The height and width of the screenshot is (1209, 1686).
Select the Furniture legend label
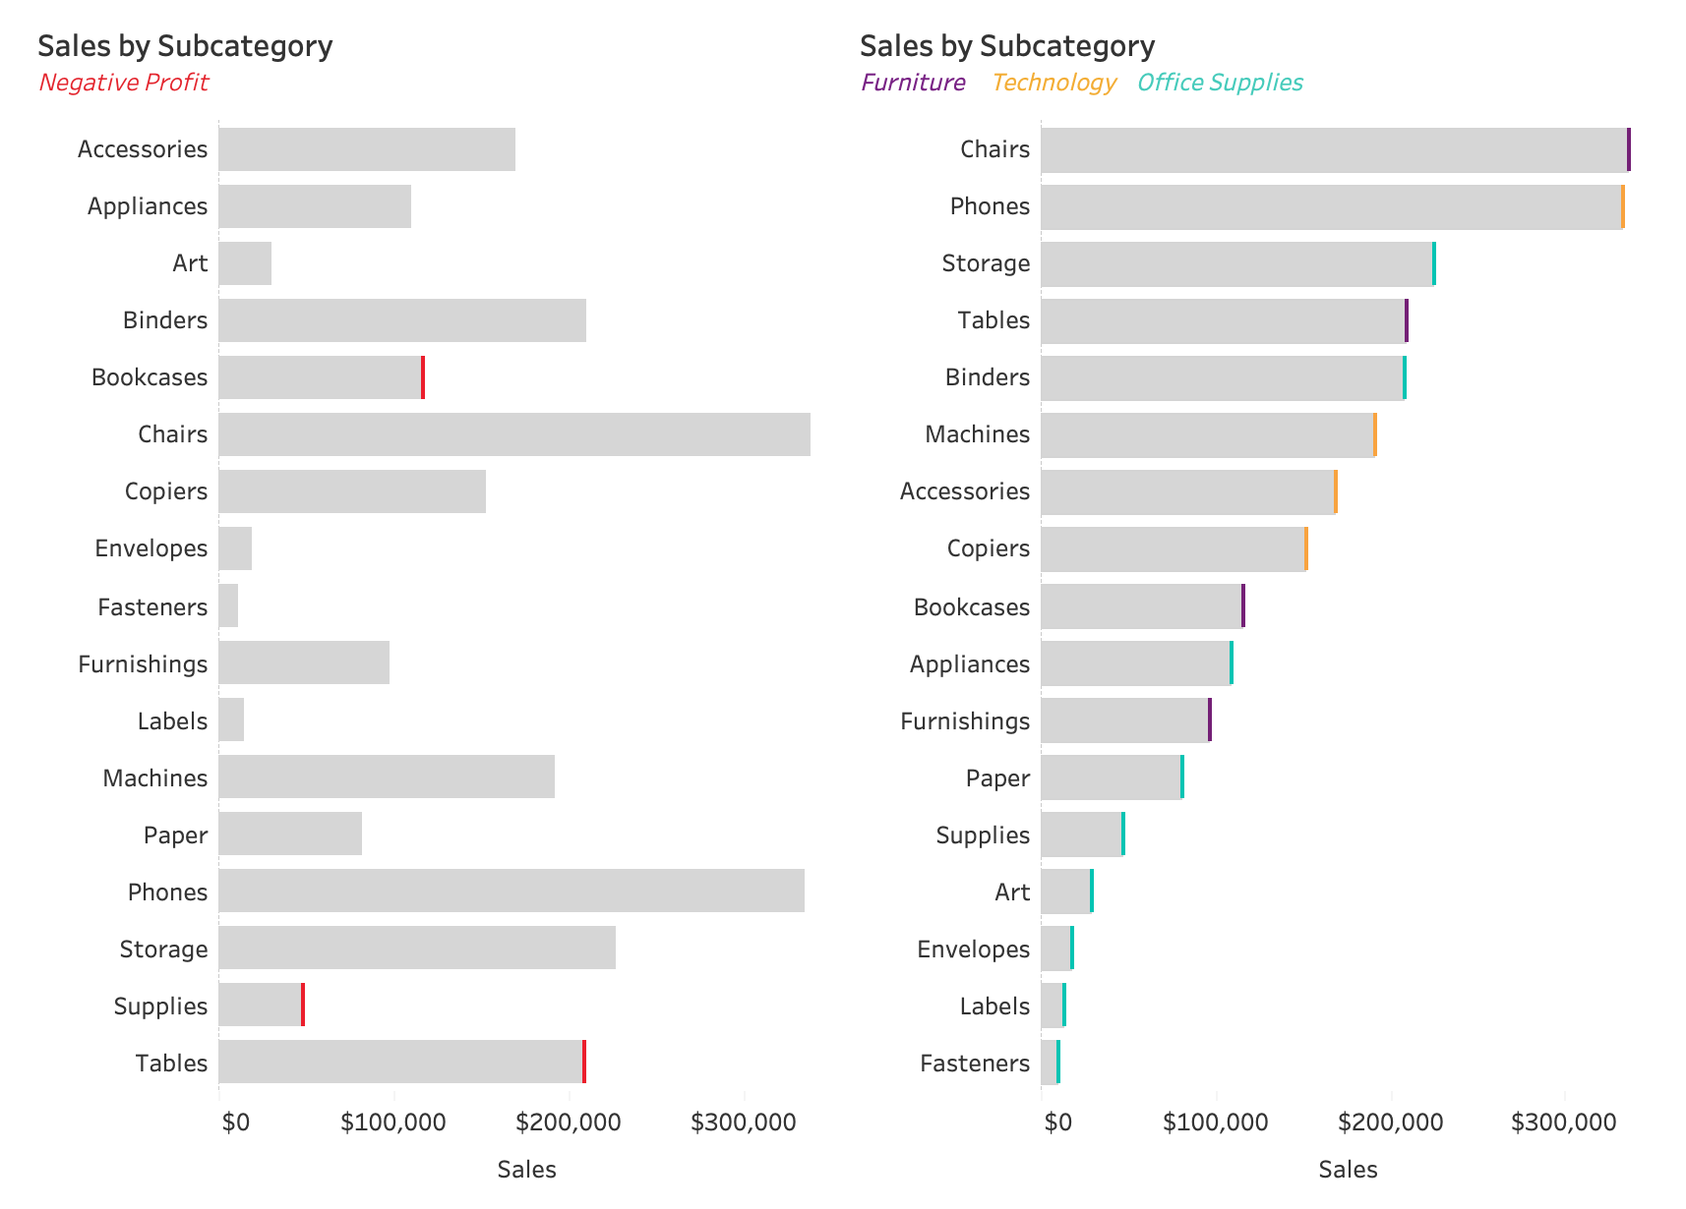pos(913,83)
